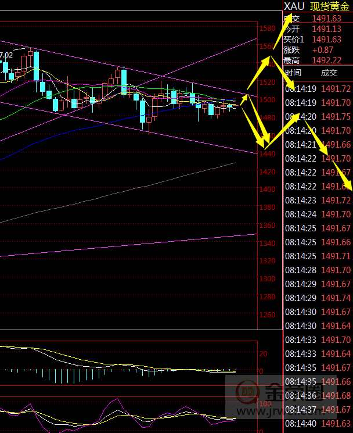The width and height of the screenshot is (353, 433).
Task: Click the 现货黄金 instrument name
Action: pyautogui.click(x=330, y=6)
